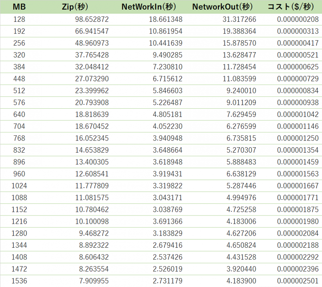
Task: Click the コスト($/秒) column header
Action: 291,7
